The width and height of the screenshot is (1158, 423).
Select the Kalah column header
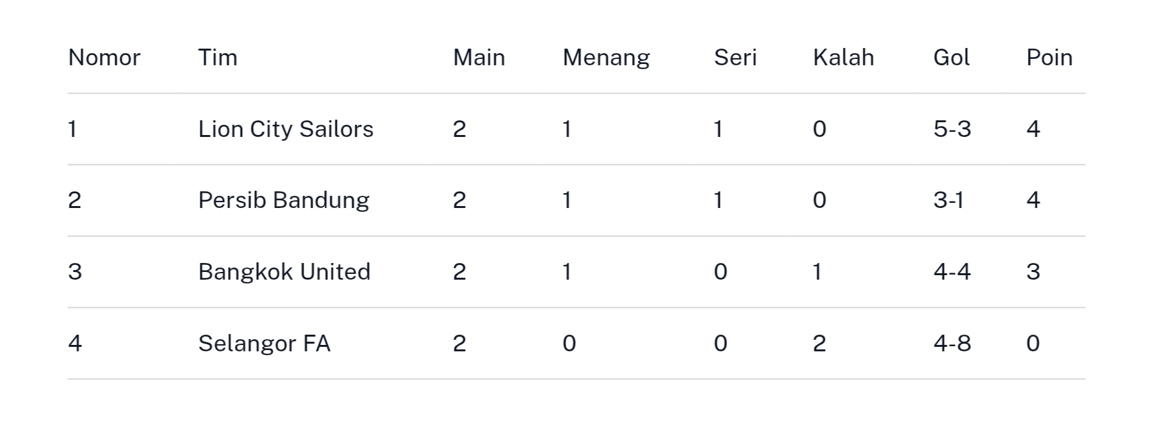pos(843,58)
